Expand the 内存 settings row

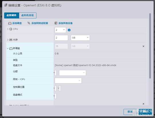pyautogui.click(x=8, y=40)
